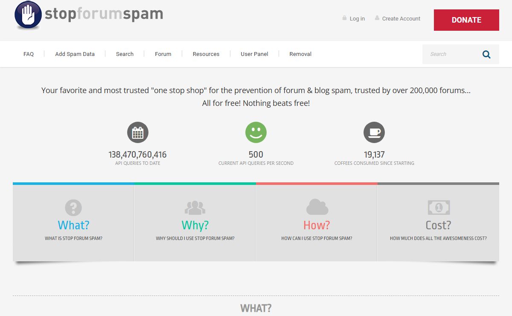
Task: Click the 138,470,760,416 API queries number
Action: click(x=138, y=155)
